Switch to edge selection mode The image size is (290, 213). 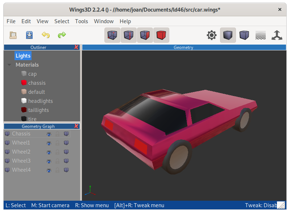point(129,35)
